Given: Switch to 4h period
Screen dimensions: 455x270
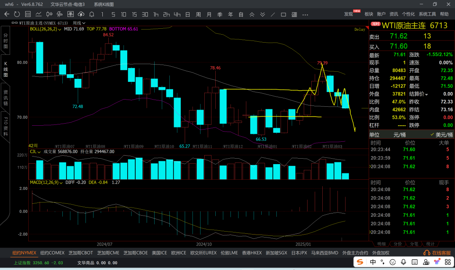Looking at the screenshot, I should point(177,14).
